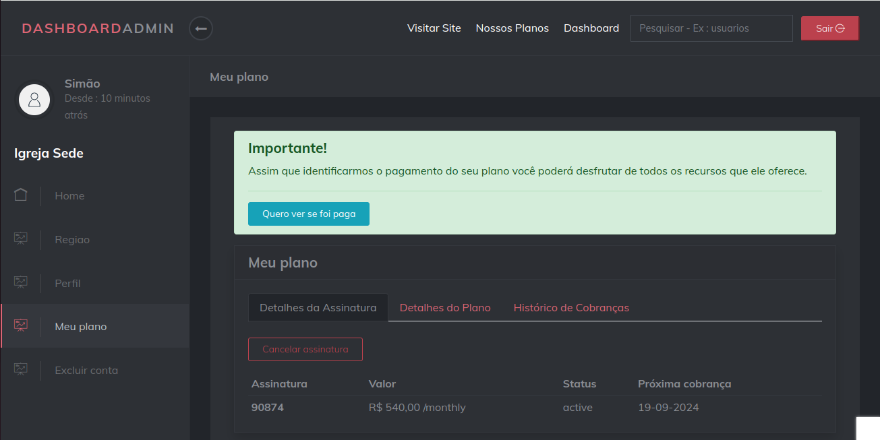Click the Simão user avatar icon
The width and height of the screenshot is (880, 440).
(x=34, y=100)
